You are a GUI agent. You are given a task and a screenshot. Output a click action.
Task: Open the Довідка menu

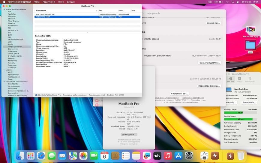71,2
